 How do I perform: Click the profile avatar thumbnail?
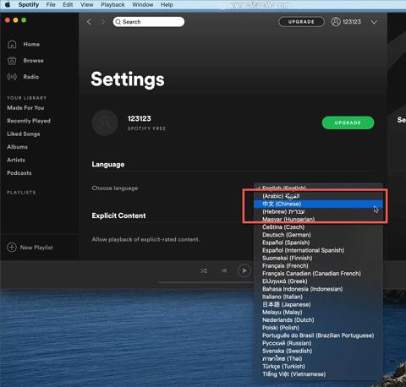click(105, 123)
